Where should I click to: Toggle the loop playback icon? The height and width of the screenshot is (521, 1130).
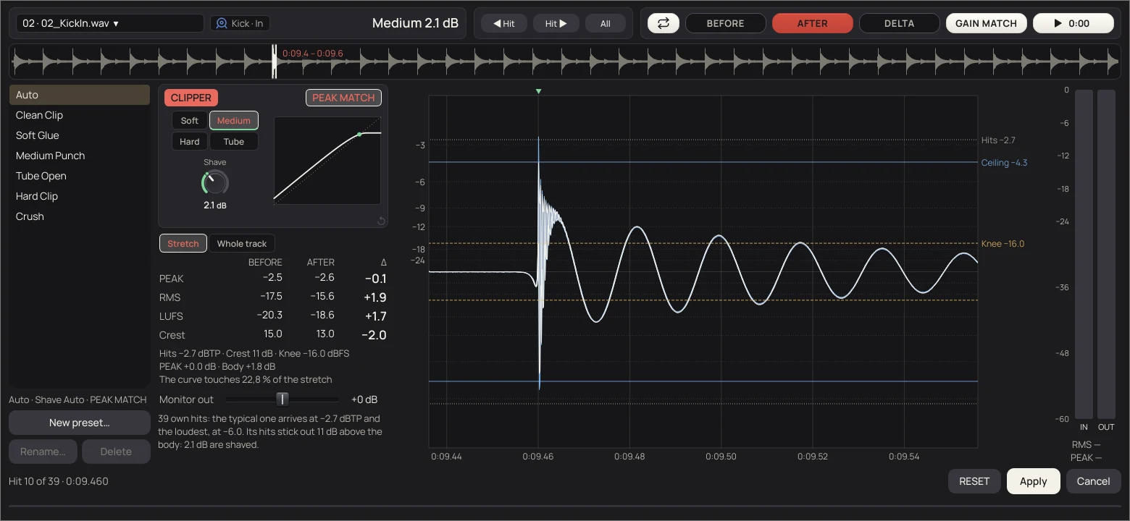(663, 23)
